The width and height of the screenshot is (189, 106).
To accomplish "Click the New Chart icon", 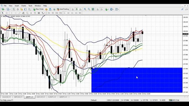I will [3, 9].
